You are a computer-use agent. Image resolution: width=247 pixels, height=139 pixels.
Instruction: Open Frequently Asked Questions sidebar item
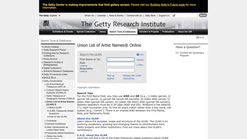click(60, 133)
